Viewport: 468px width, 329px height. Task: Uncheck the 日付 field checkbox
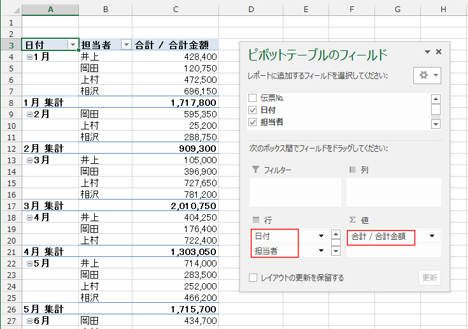coord(253,110)
